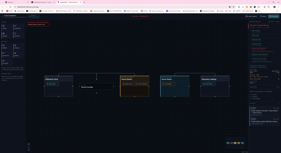
Task: Click the WebMCP status badge
Action: point(34,16)
